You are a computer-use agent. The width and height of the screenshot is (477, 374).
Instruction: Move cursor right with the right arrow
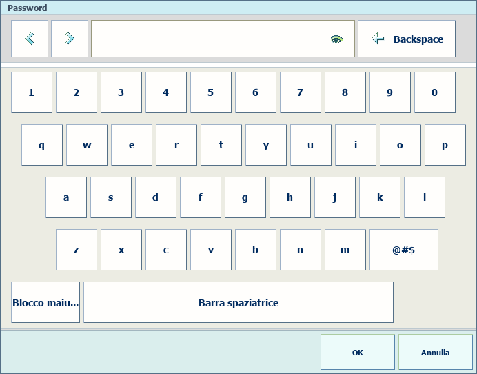pos(70,39)
